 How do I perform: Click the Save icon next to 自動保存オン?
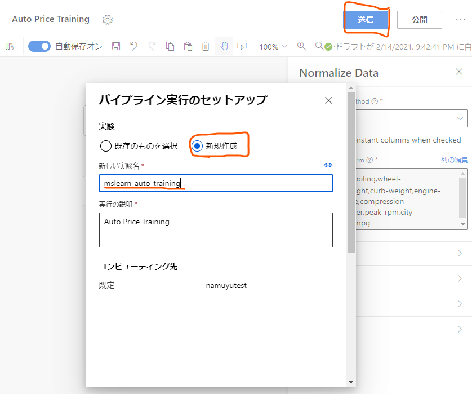[x=115, y=46]
